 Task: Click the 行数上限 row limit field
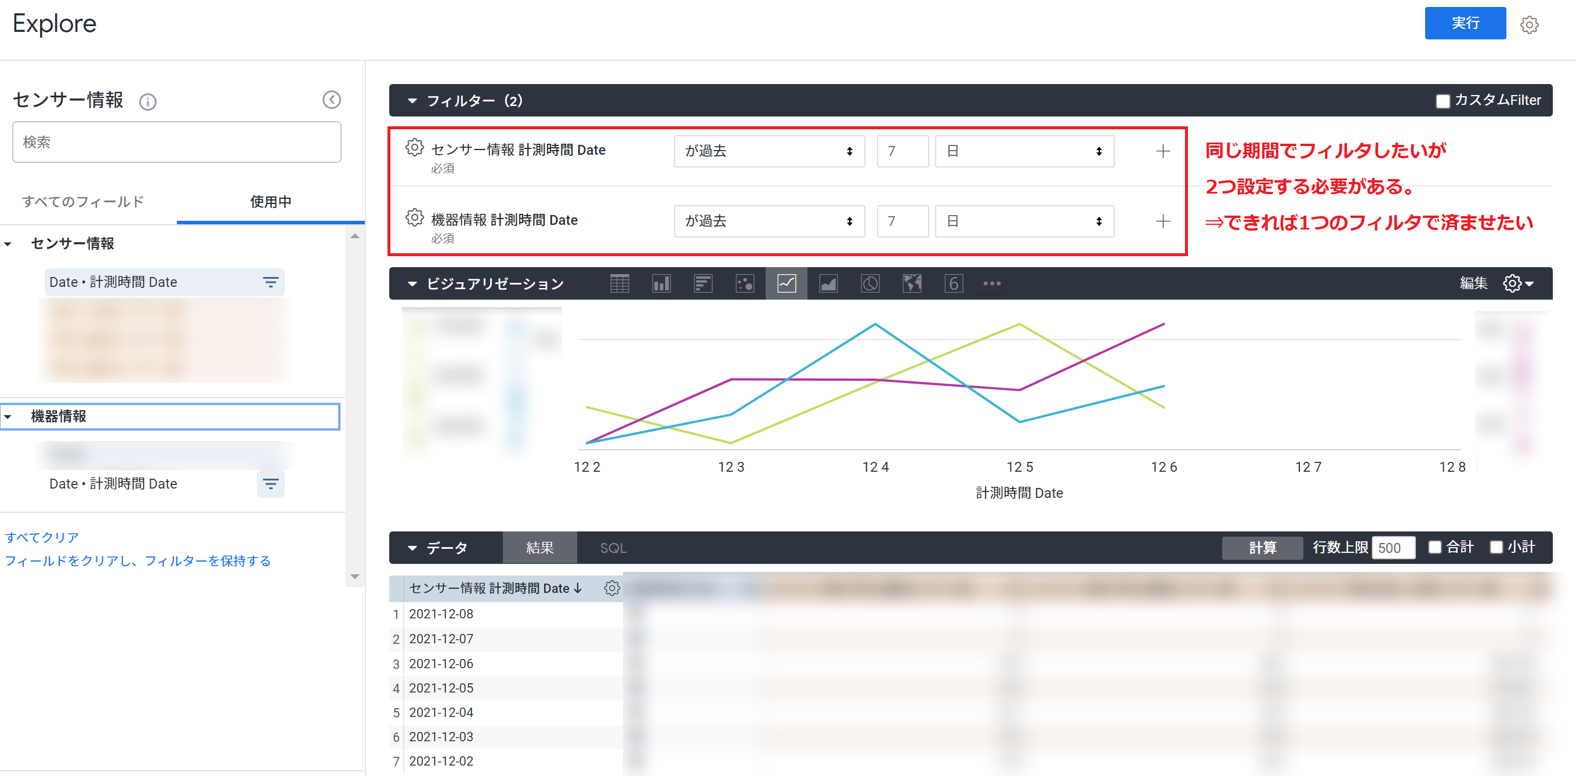pos(1393,548)
